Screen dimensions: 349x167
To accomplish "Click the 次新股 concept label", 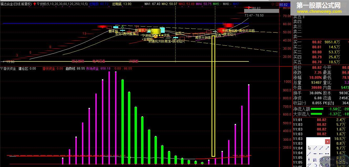I will (134, 61).
